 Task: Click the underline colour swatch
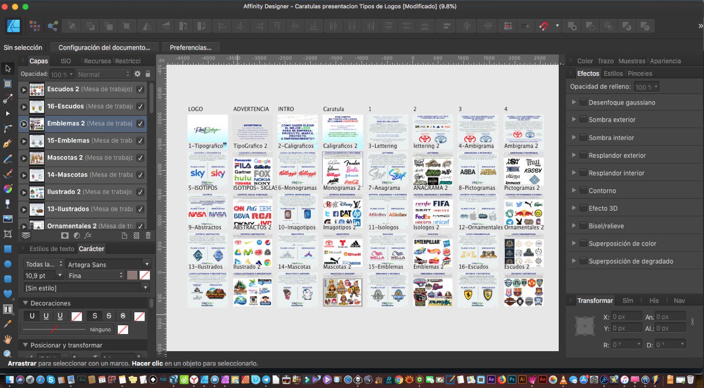pos(76,316)
